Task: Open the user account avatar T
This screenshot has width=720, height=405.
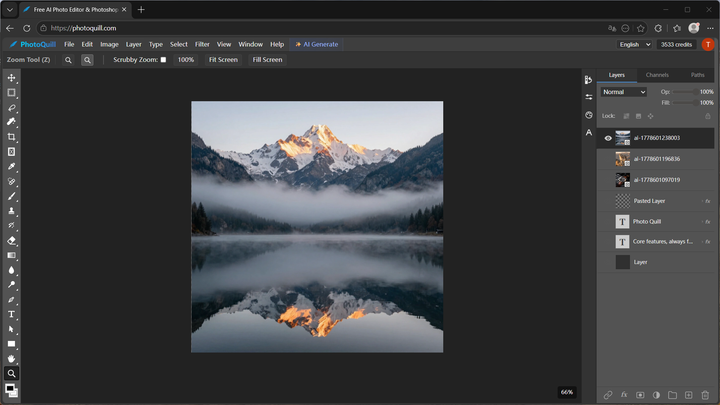Action: coord(708,45)
